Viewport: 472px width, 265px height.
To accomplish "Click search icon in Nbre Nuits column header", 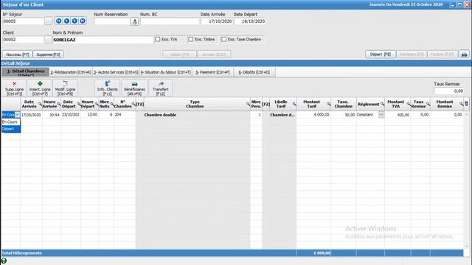I will pos(111,104).
